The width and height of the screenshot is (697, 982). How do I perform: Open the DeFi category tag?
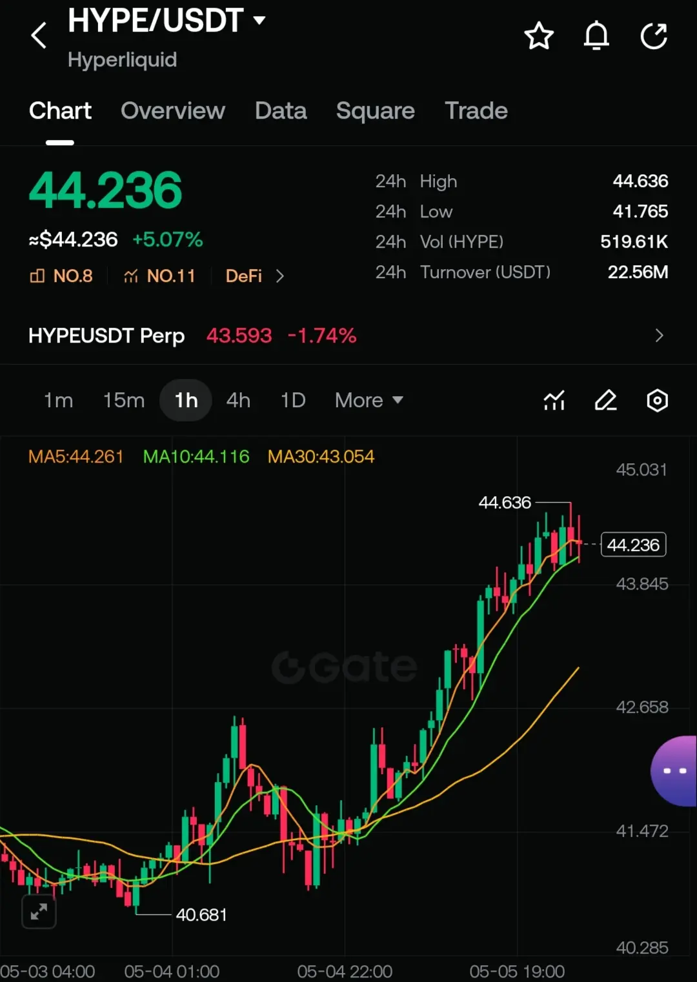click(x=244, y=276)
